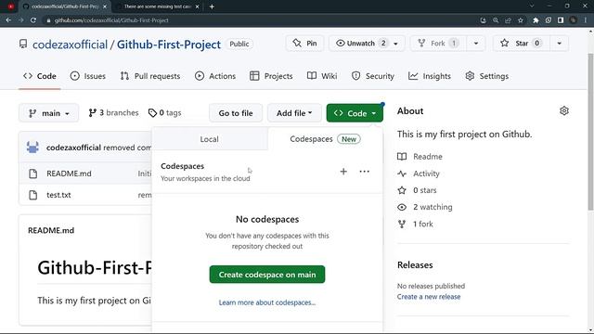Fork this repository
Image resolution: width=594 pixels, height=334 pixels.
pos(438,44)
